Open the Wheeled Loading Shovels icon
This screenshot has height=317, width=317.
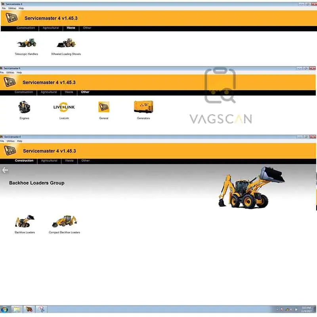click(66, 43)
